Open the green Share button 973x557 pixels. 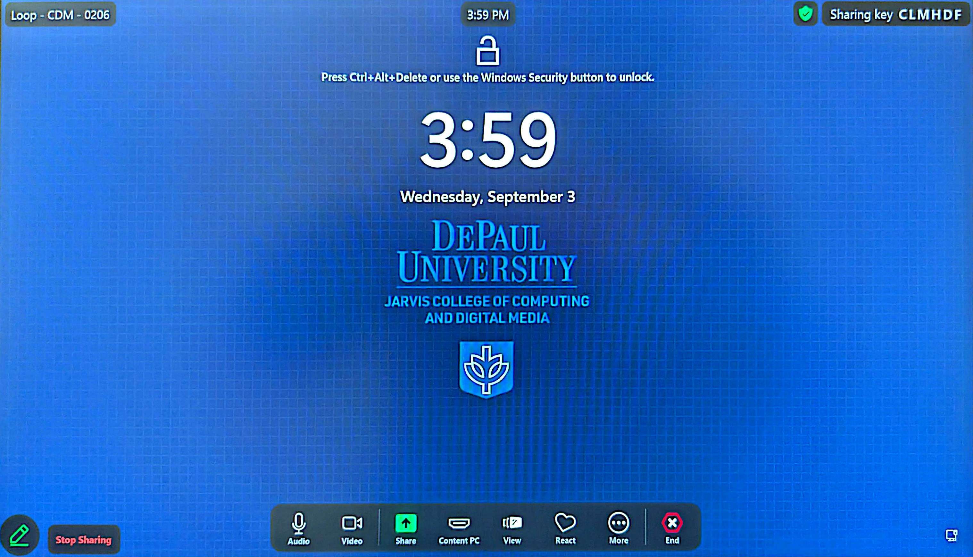click(x=406, y=529)
